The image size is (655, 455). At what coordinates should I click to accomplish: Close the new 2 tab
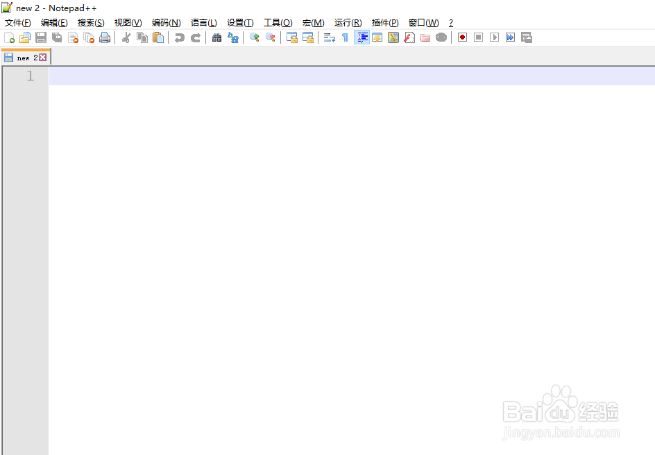click(x=42, y=57)
